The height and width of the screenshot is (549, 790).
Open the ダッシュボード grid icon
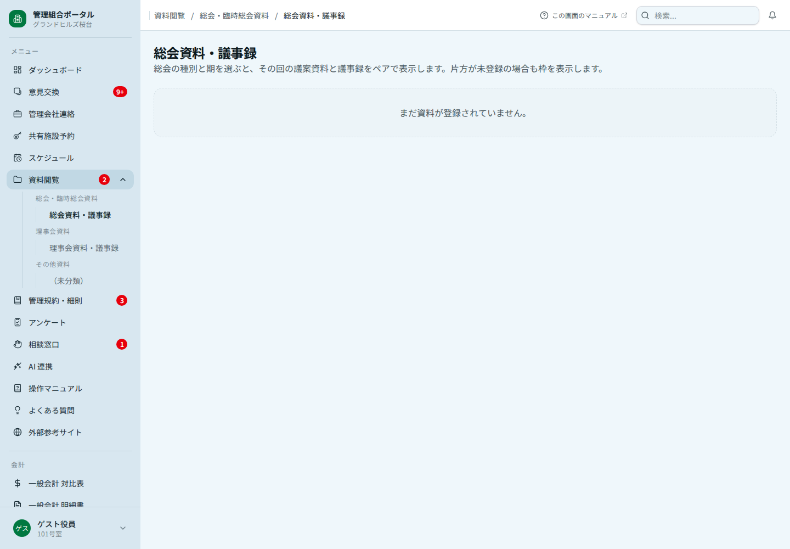(18, 70)
